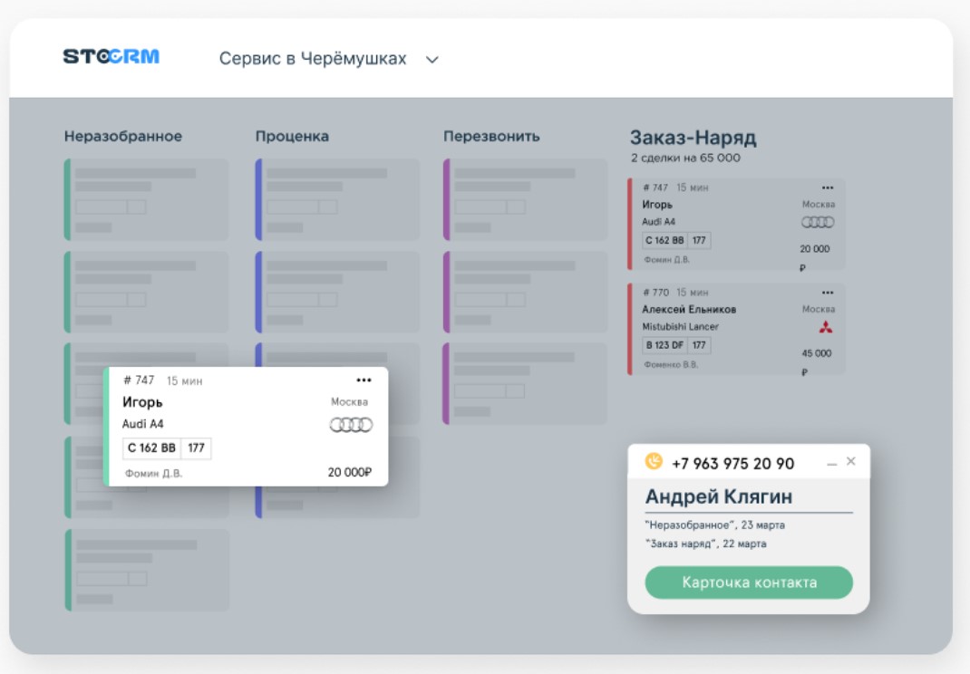Click the Mitsubishi logo on deal #770
The width and height of the screenshot is (970, 674).
825,327
